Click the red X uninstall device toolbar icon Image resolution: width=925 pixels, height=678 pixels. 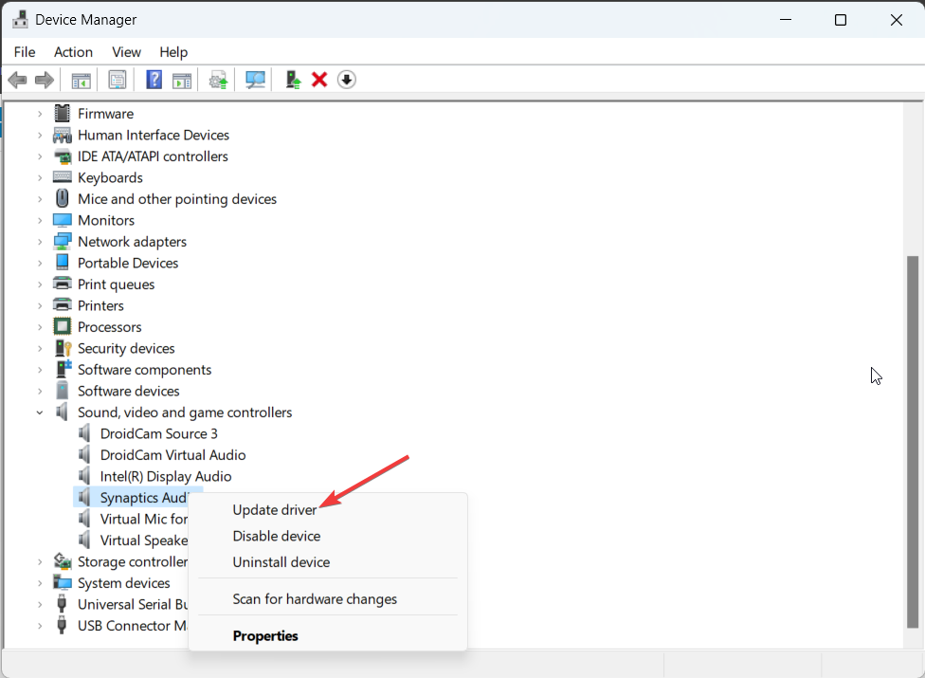click(x=319, y=80)
